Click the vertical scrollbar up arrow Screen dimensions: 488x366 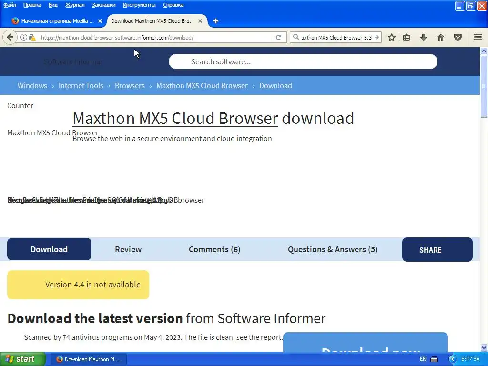click(484, 51)
